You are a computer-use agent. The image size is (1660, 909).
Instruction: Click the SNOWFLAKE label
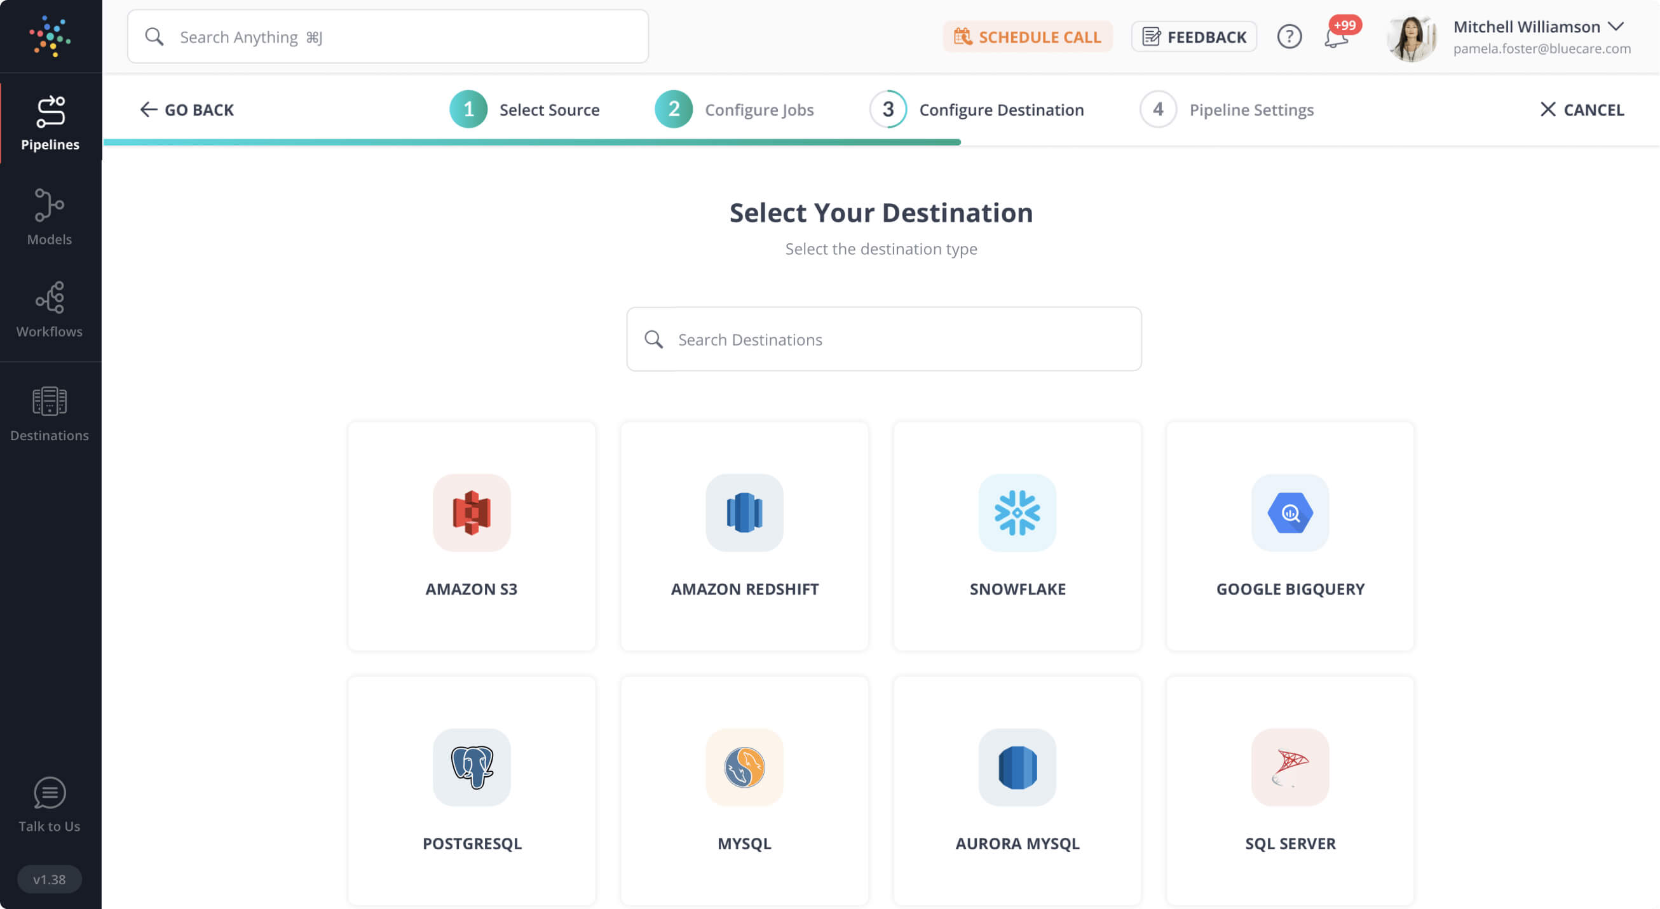1017,589
